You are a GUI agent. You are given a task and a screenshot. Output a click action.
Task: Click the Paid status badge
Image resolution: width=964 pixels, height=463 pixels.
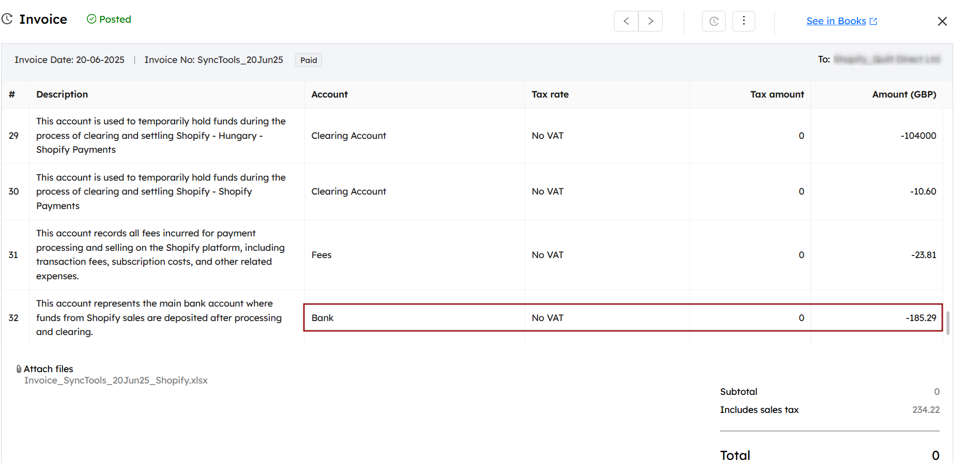click(309, 60)
